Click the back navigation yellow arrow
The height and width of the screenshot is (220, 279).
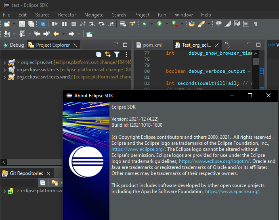(x=56, y=34)
